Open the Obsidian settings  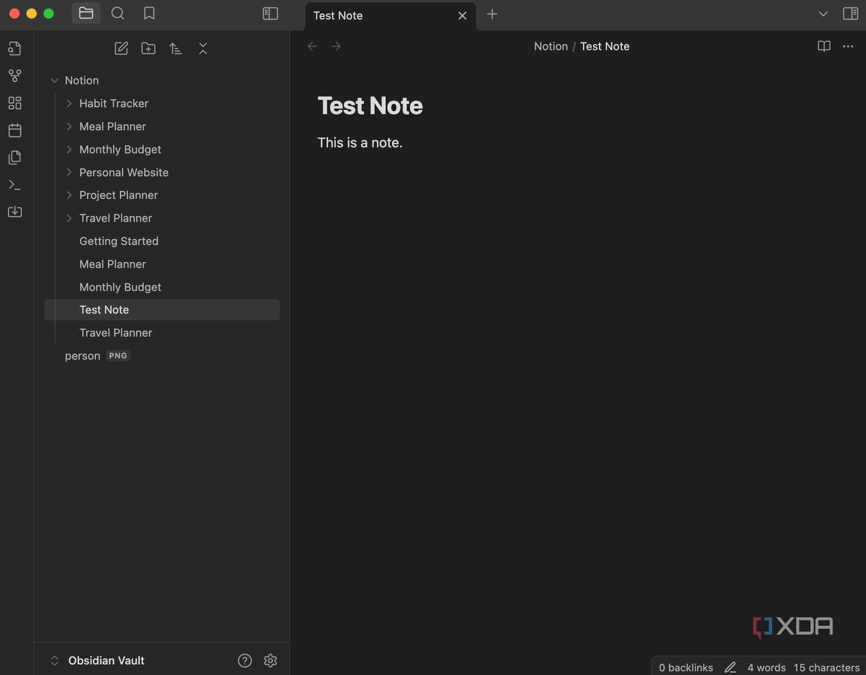270,660
